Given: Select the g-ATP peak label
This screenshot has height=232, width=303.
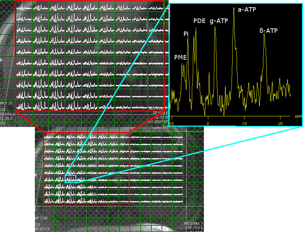Looking at the screenshot, I should tap(219, 21).
